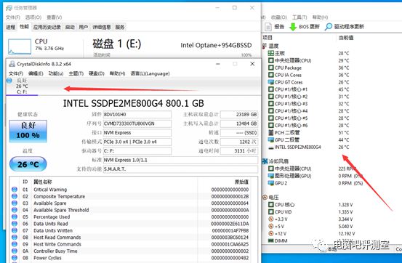The height and width of the screenshot is (263, 402).
Task: Click the 驱动程序更新 magnifier button
Action: tap(345, 26)
